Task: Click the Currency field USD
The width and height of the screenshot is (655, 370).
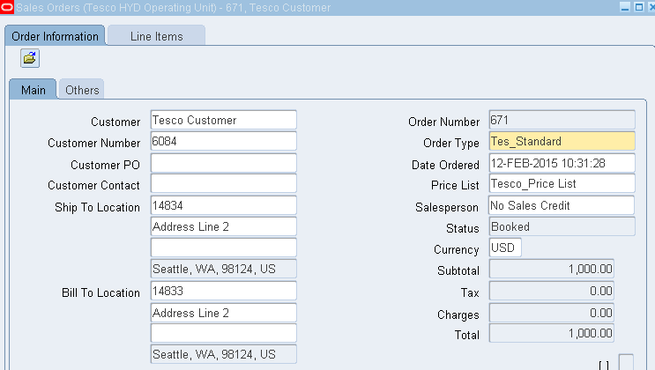Action: tap(505, 248)
